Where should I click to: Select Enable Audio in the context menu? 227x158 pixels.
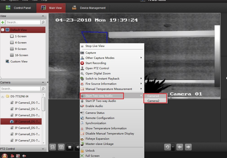coord(112,106)
